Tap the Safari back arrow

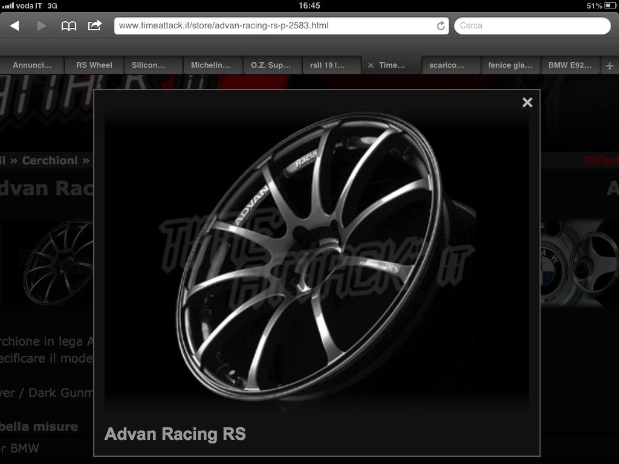tap(15, 25)
